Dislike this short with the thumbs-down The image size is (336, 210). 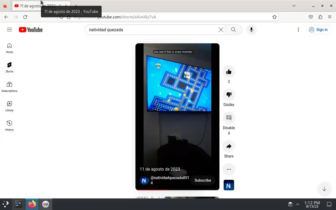tap(229, 95)
